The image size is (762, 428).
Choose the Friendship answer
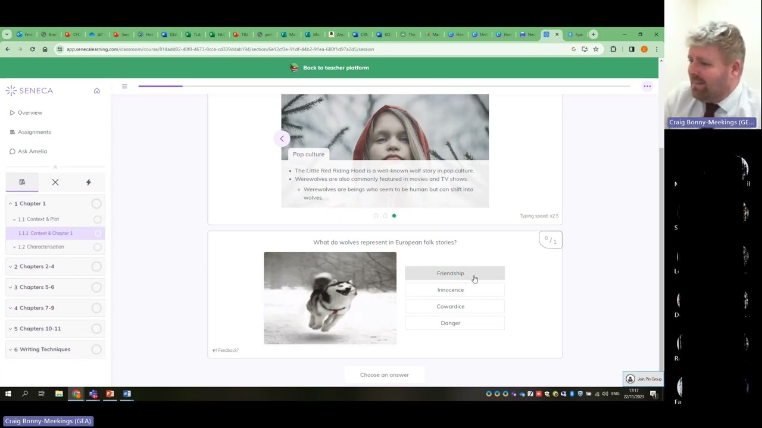455,273
